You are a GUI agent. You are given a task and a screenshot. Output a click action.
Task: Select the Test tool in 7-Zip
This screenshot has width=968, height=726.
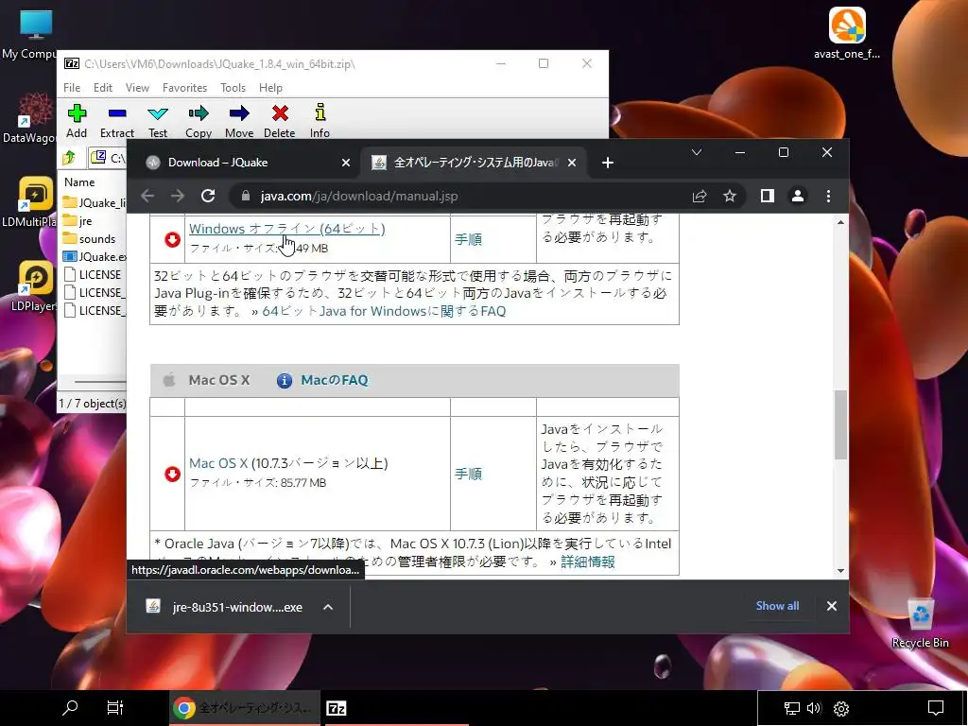158,121
